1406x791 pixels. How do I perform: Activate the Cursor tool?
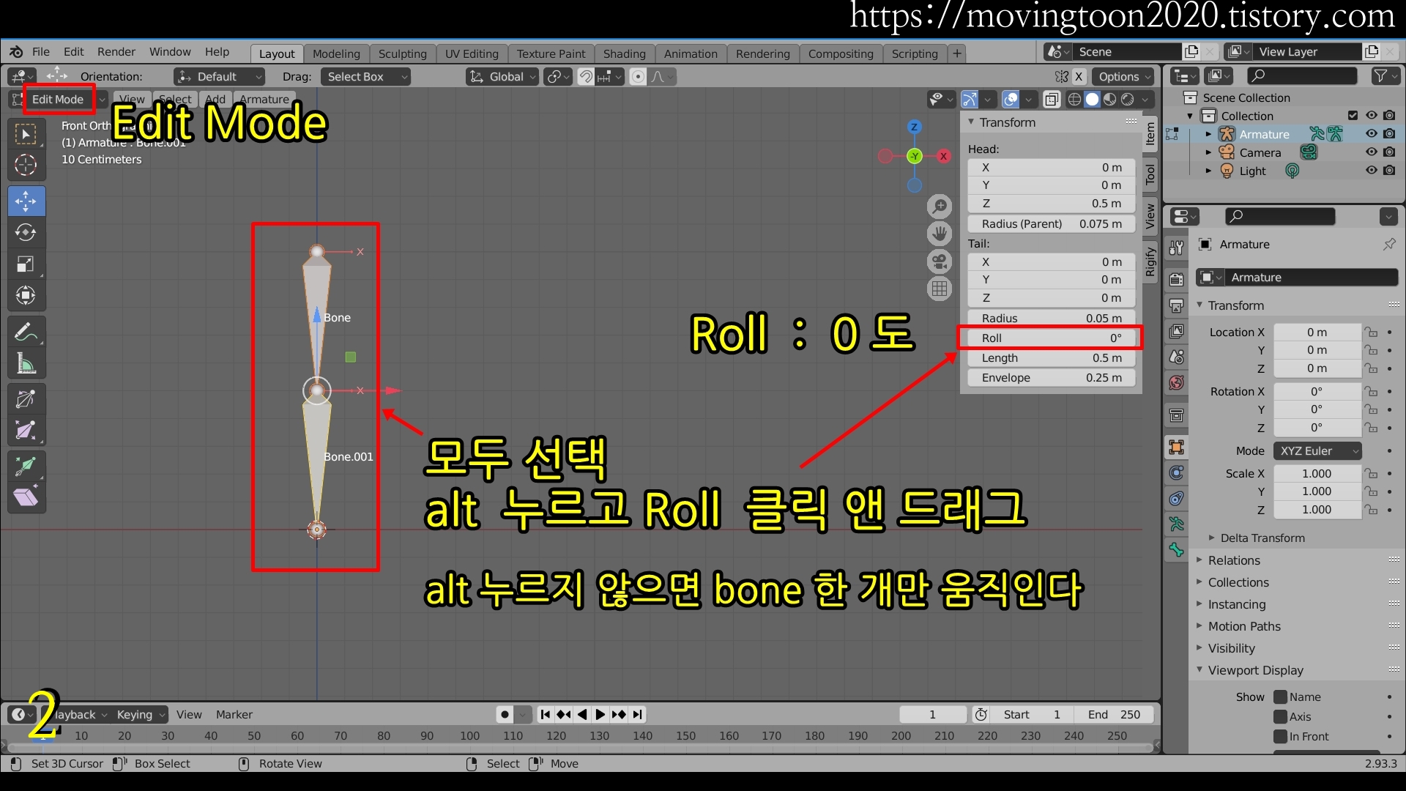[x=26, y=166]
